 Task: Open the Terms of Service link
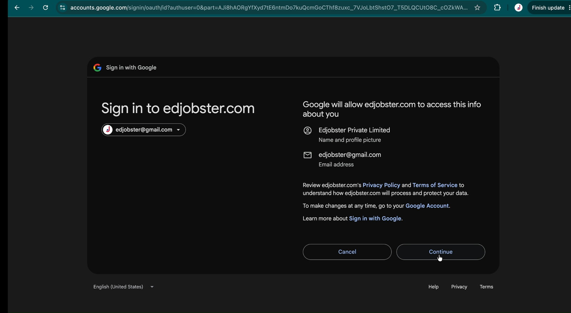coord(435,185)
